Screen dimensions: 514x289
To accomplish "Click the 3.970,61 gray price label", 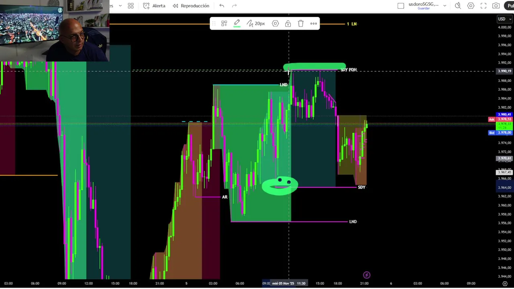I will 504,159.
